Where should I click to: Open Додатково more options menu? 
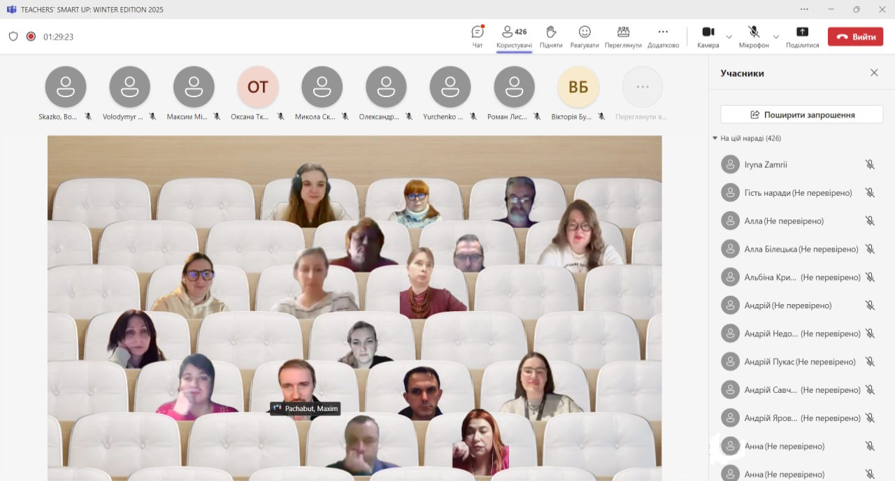pyautogui.click(x=663, y=36)
